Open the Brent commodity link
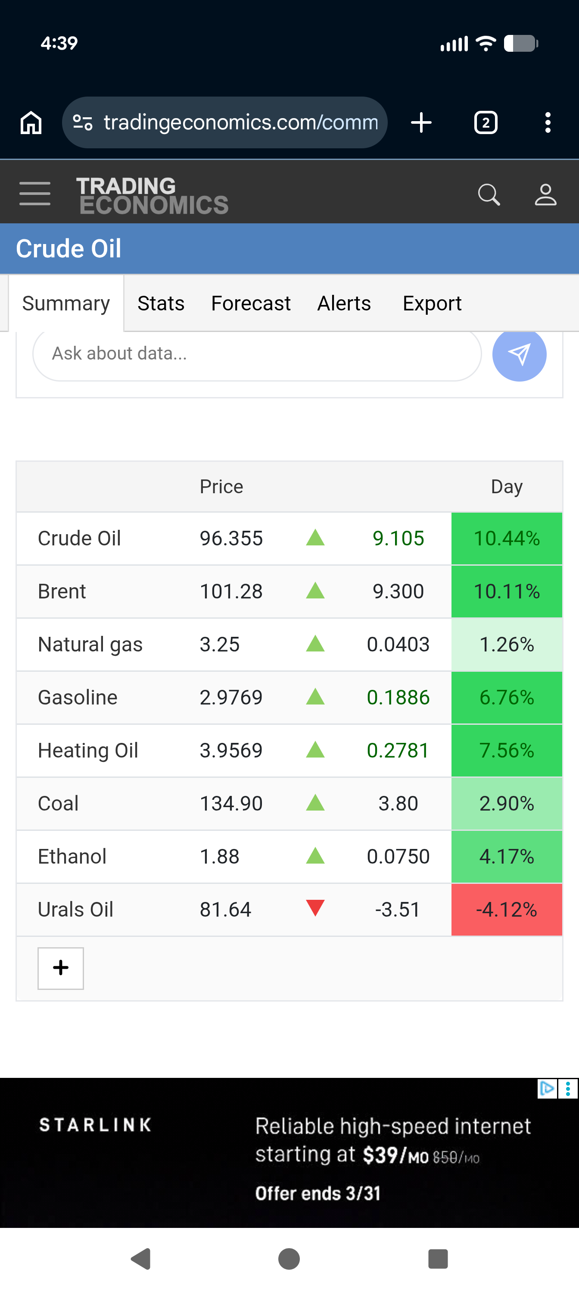 [62, 592]
